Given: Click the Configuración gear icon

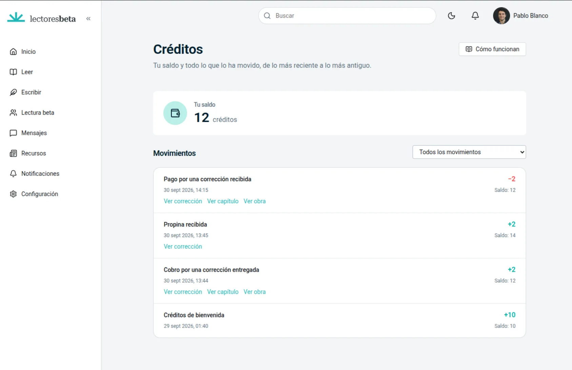Looking at the screenshot, I should click(13, 194).
